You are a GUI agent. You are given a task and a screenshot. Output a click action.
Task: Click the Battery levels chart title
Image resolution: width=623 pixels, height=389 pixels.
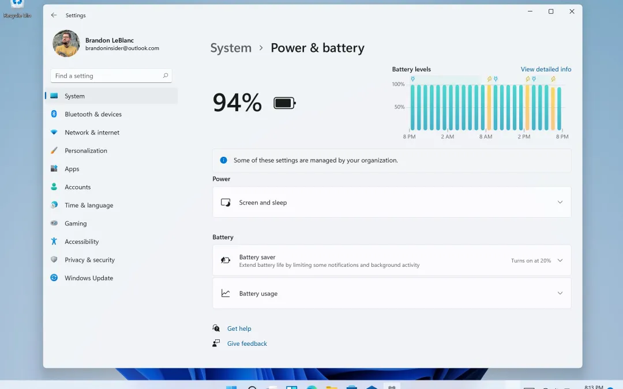pyautogui.click(x=411, y=69)
